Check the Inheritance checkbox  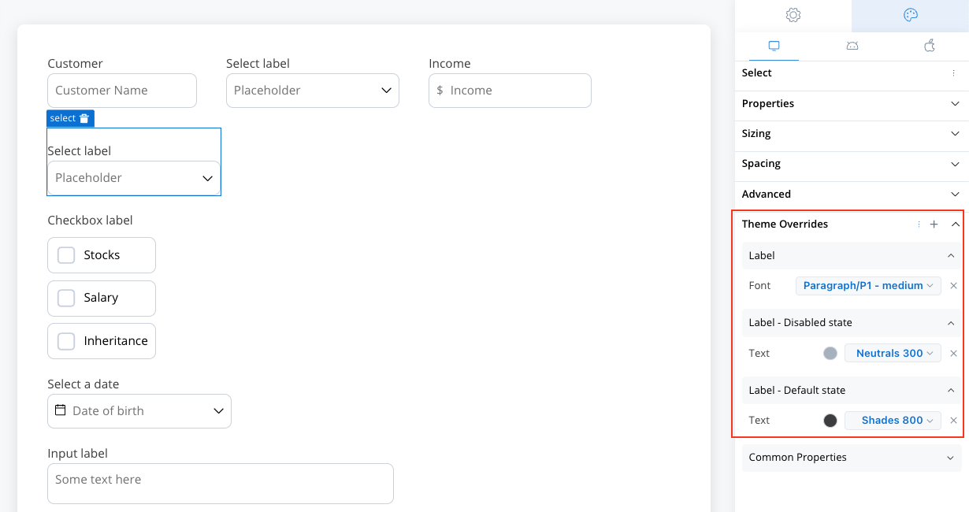(x=66, y=341)
